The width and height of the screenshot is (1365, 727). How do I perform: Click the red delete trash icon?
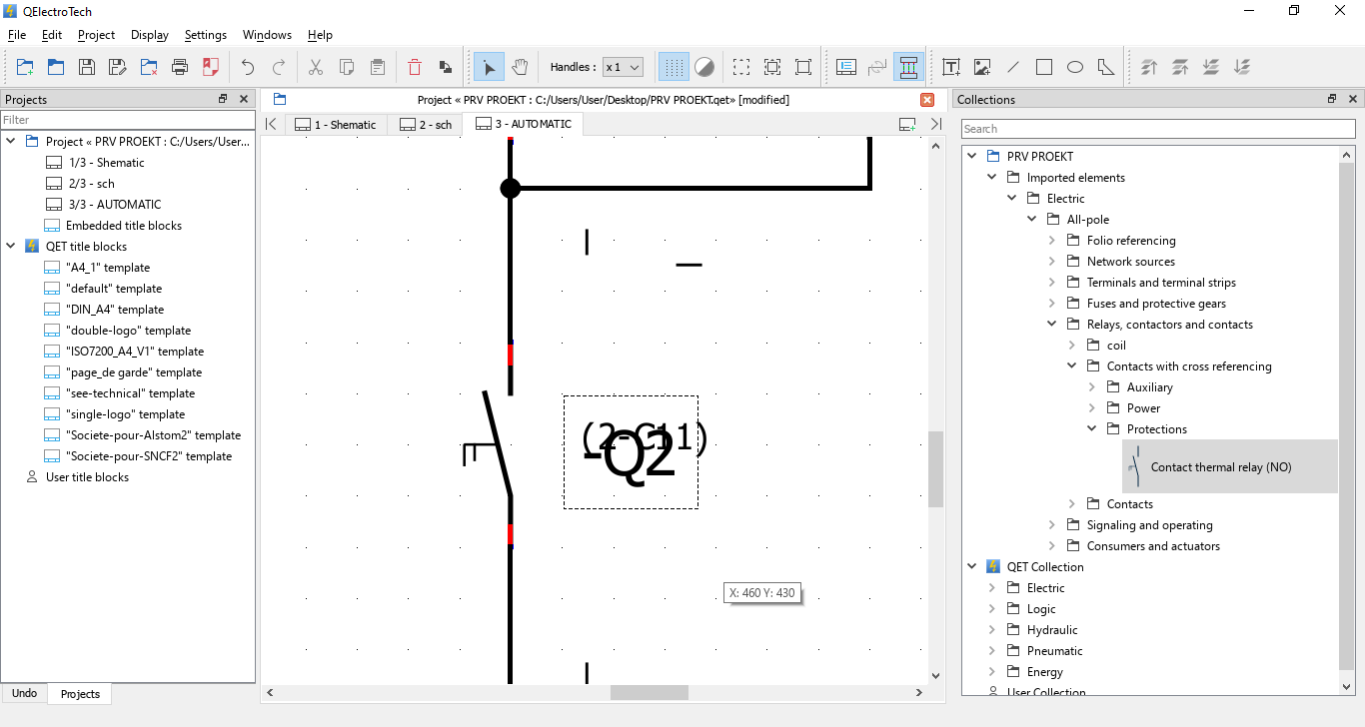coord(415,67)
